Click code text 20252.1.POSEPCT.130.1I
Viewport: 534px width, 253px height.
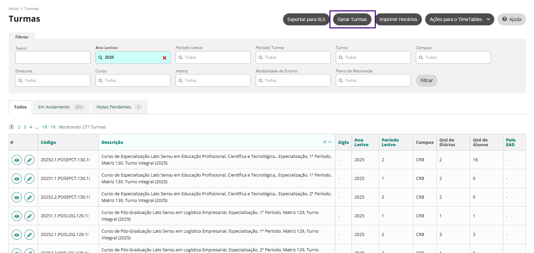pyautogui.click(x=65, y=160)
